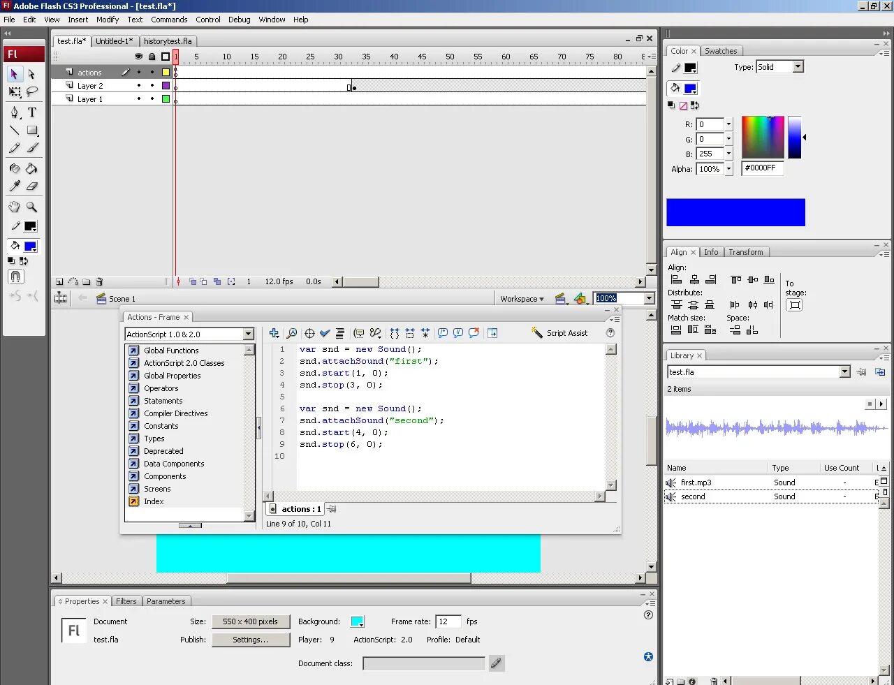894x685 pixels.
Task: Click Check syntax checkmark icon
Action: pos(325,333)
